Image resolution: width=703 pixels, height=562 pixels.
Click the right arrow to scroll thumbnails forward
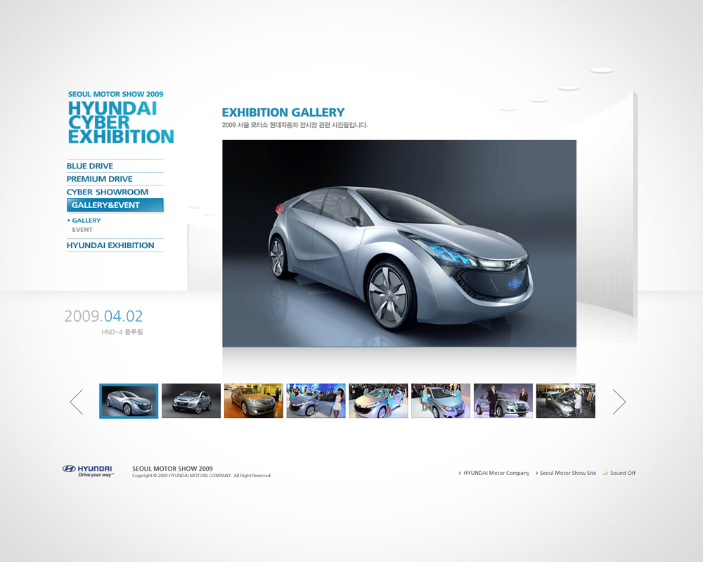click(619, 401)
